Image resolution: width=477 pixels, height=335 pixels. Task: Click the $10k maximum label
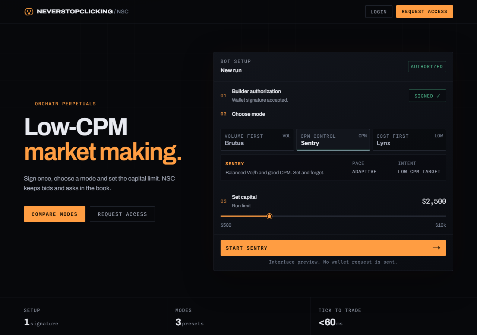pos(440,225)
